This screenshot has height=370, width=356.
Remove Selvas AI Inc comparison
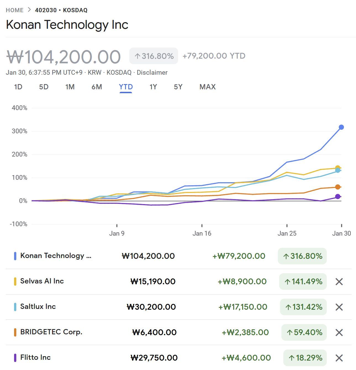coord(339,282)
